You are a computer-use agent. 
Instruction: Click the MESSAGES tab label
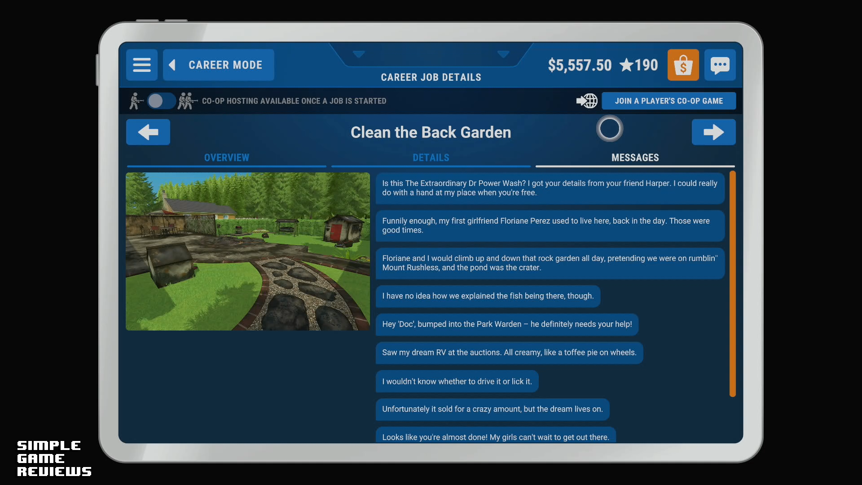tap(635, 157)
